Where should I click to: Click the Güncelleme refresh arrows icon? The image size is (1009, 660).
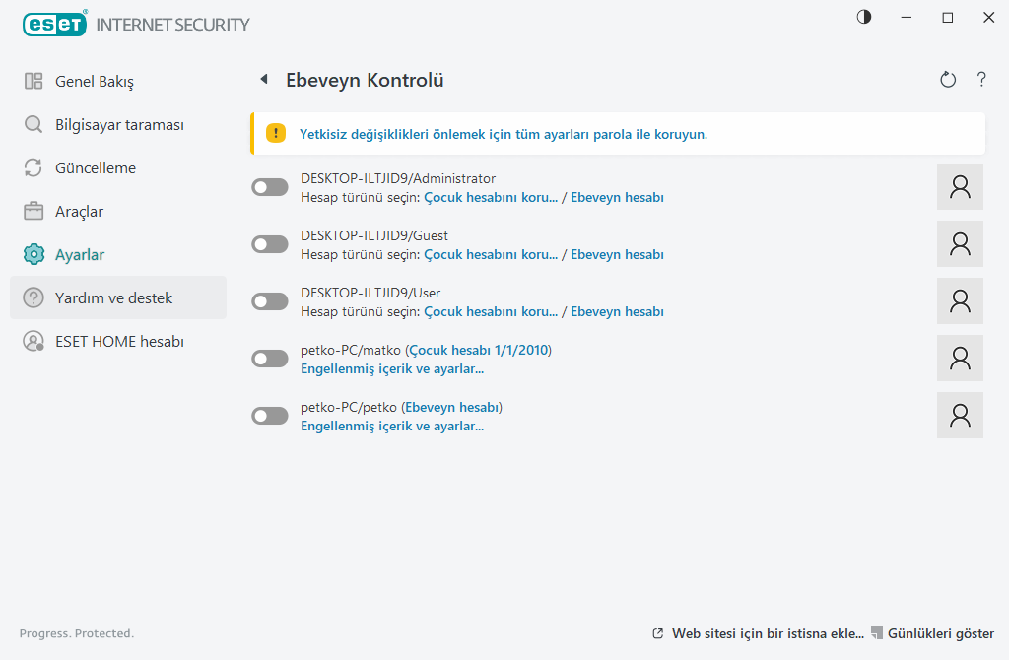(x=34, y=167)
